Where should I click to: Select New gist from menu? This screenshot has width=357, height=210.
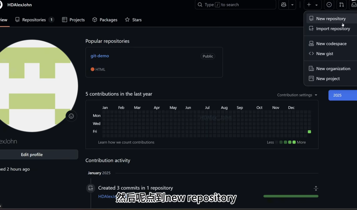point(332,54)
